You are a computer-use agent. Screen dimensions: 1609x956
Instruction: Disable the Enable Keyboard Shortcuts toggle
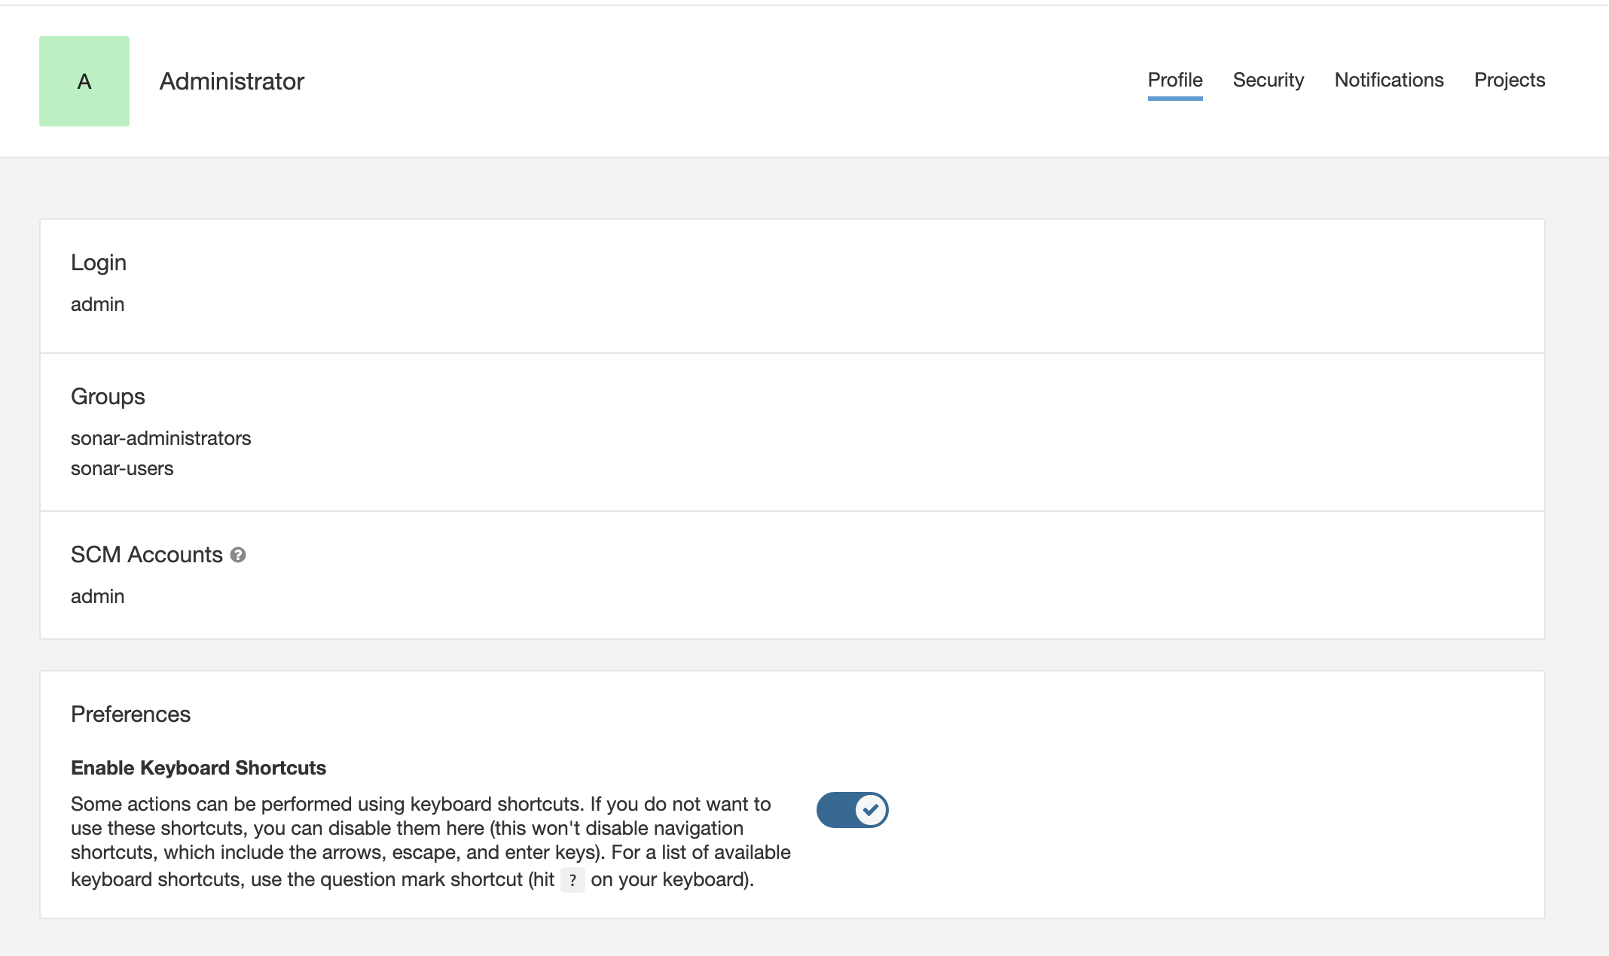(852, 810)
